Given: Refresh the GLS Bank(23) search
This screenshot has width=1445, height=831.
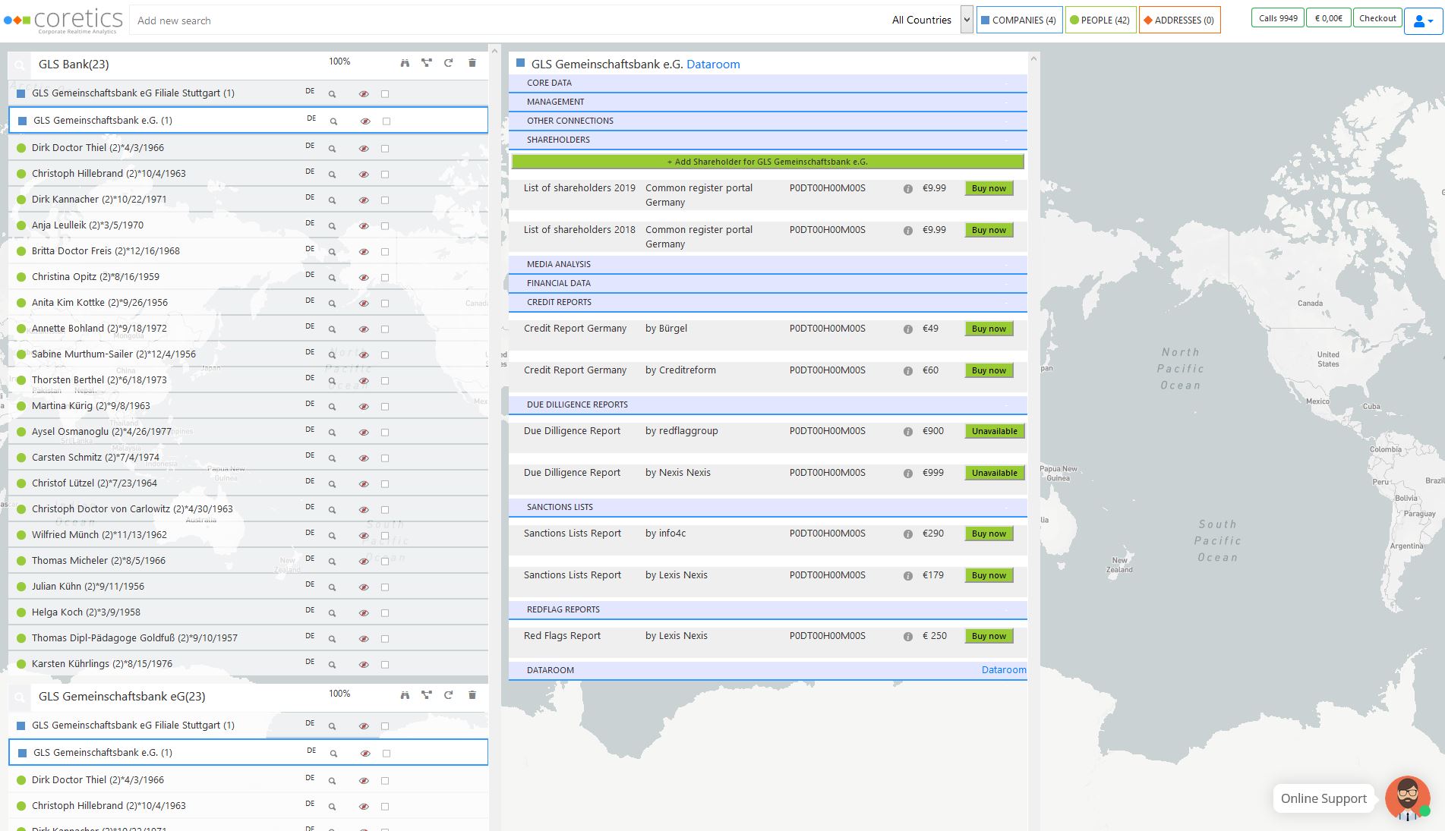Looking at the screenshot, I should [449, 63].
